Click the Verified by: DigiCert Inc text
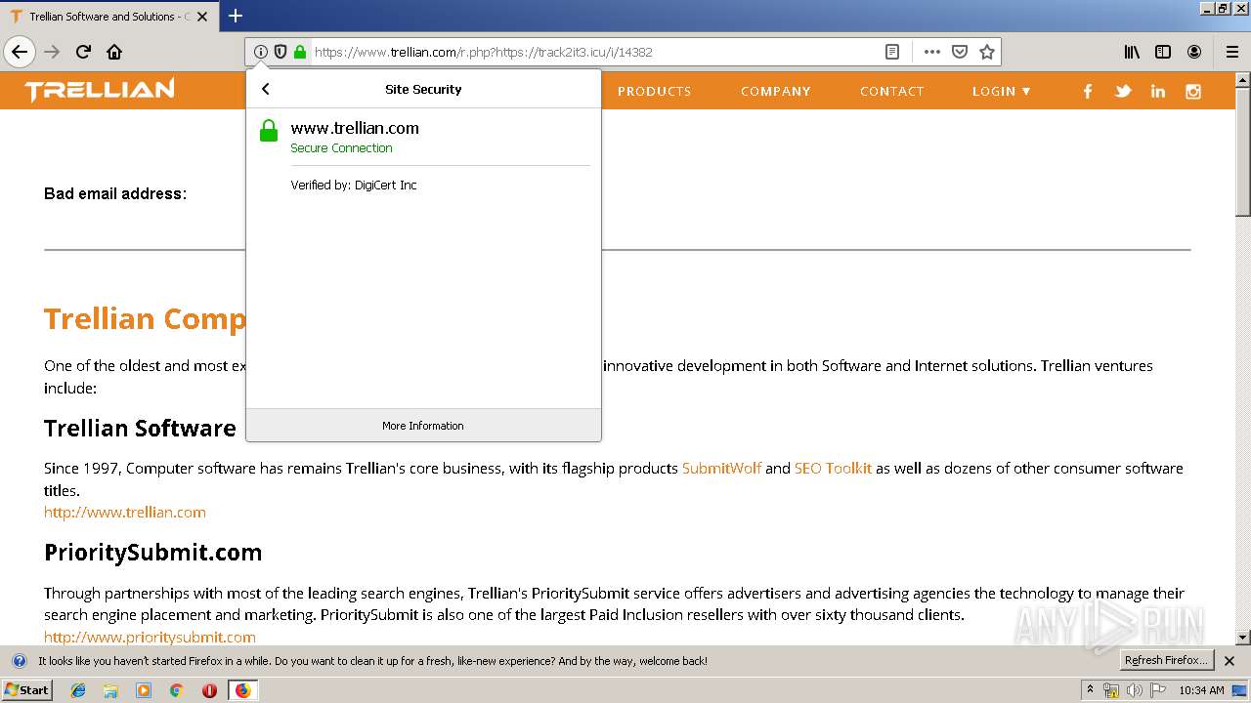1251x703 pixels. (354, 186)
